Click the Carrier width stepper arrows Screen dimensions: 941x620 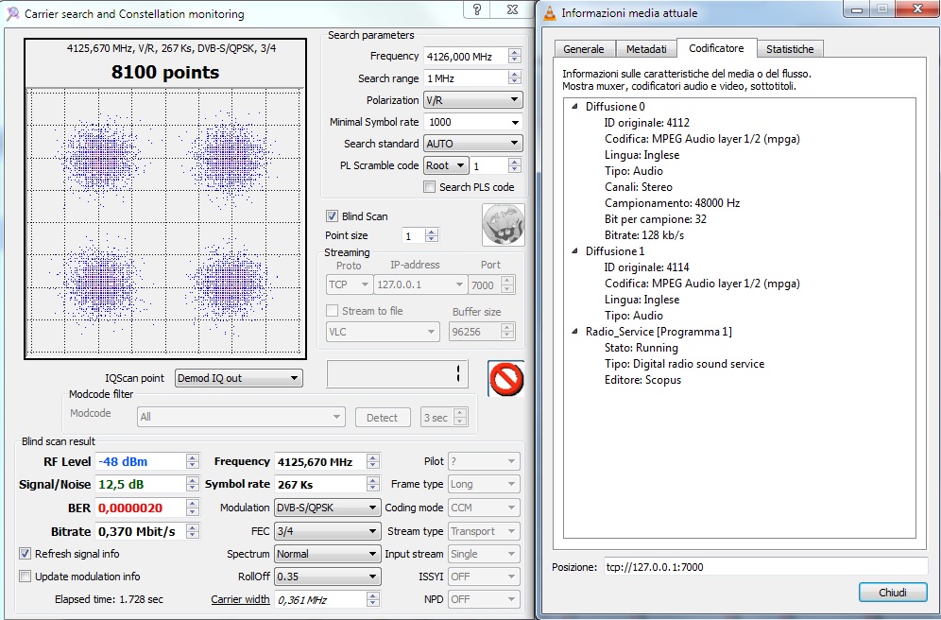[x=372, y=599]
